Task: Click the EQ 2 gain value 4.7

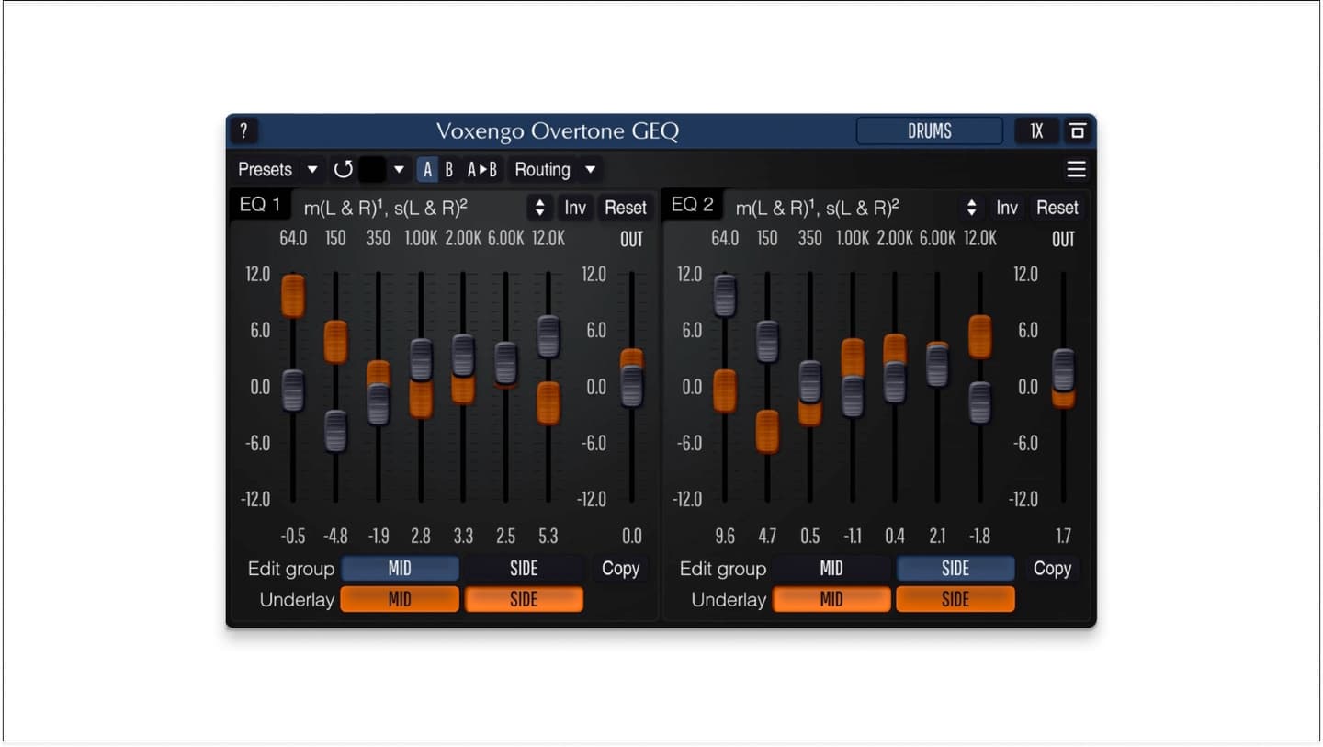Action: tap(767, 536)
